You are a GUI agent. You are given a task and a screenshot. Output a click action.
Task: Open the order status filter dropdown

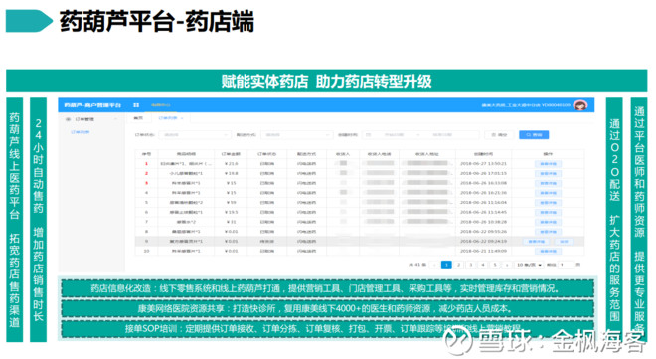click(x=195, y=134)
